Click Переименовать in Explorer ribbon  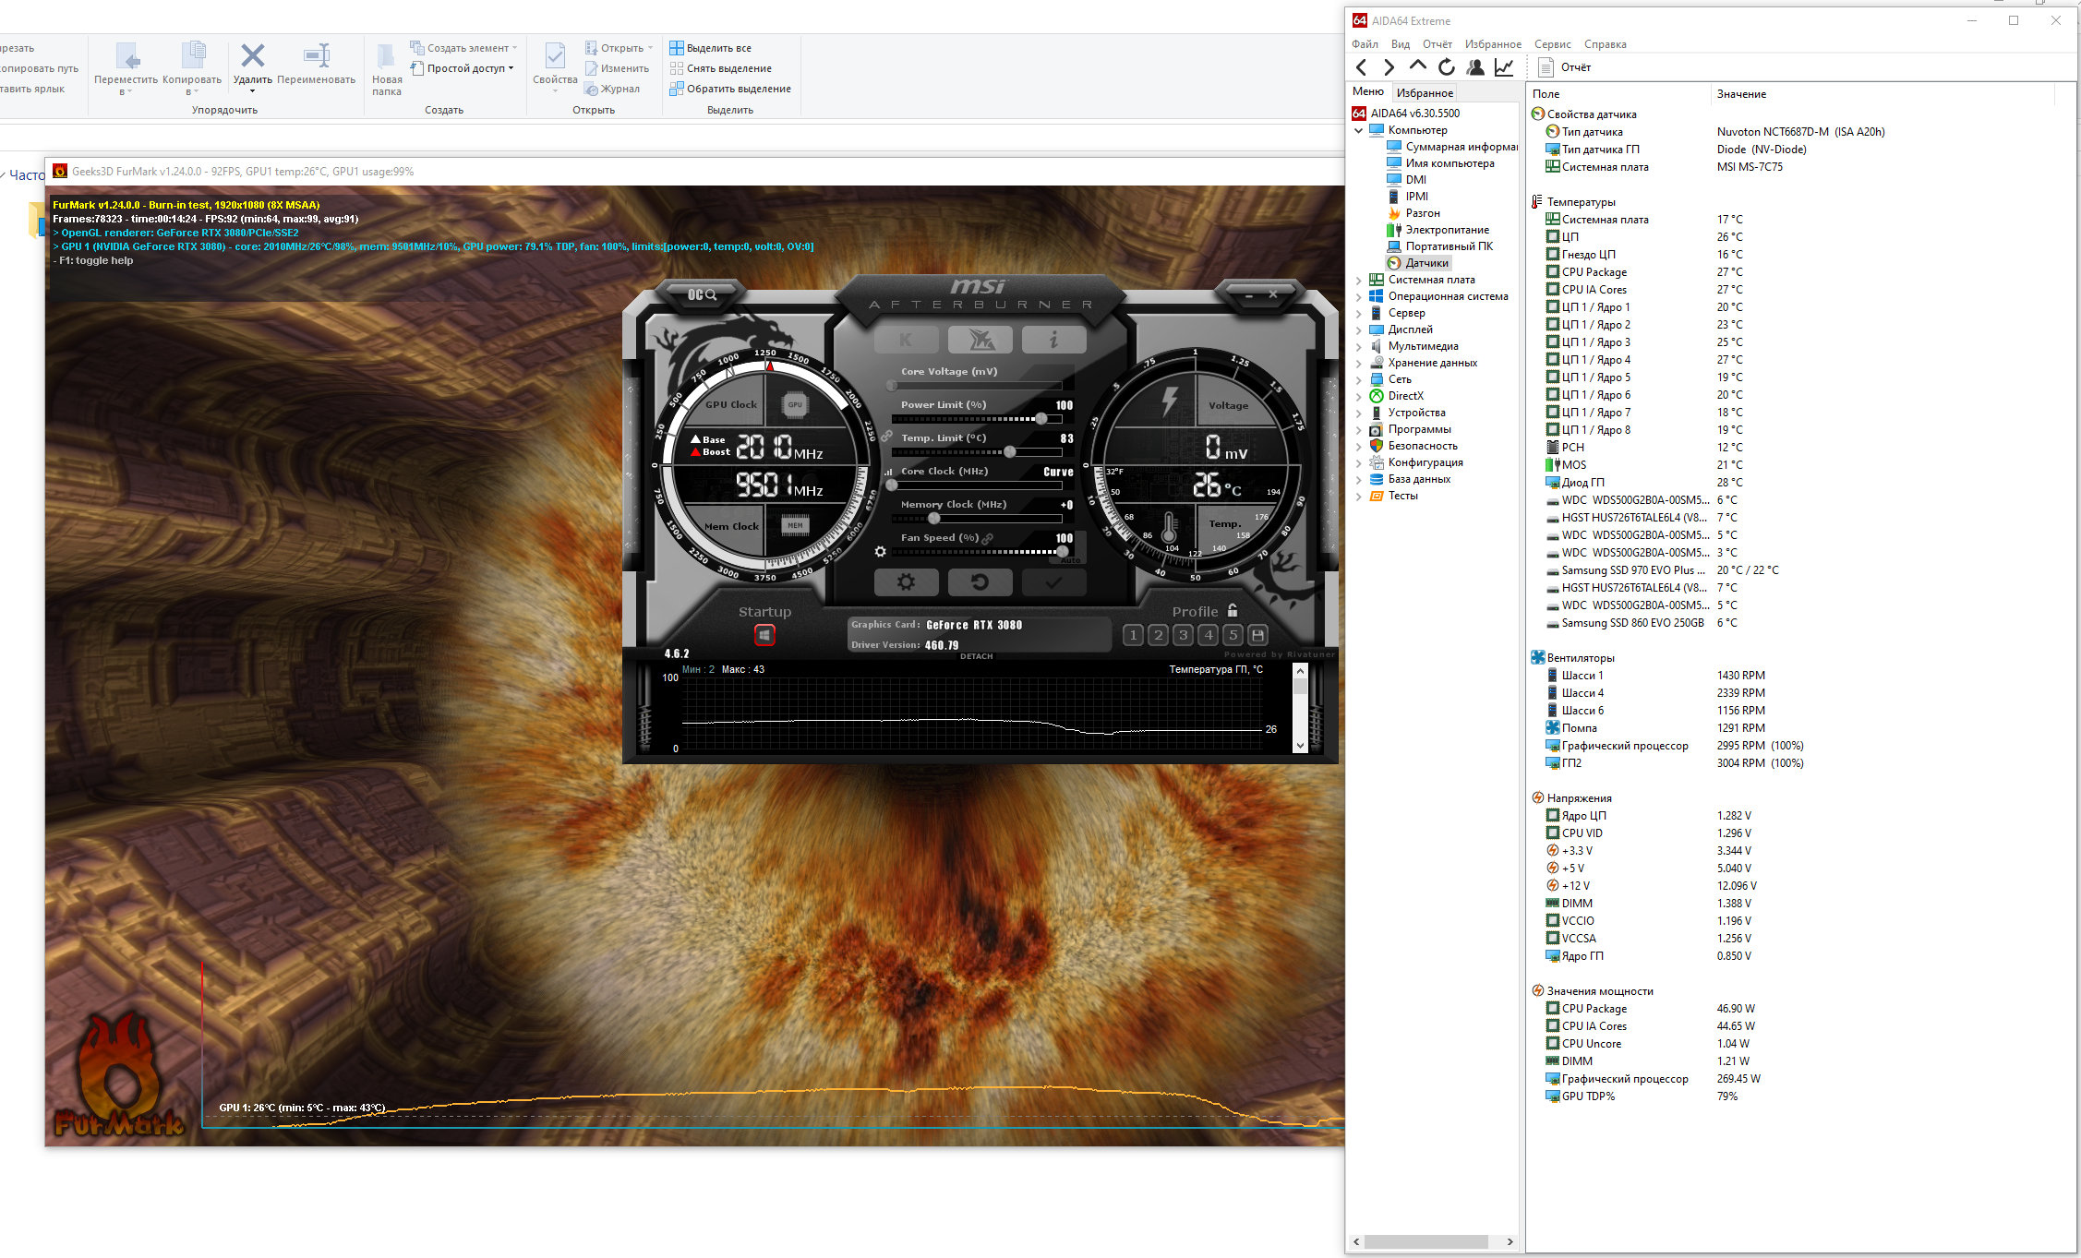[316, 65]
